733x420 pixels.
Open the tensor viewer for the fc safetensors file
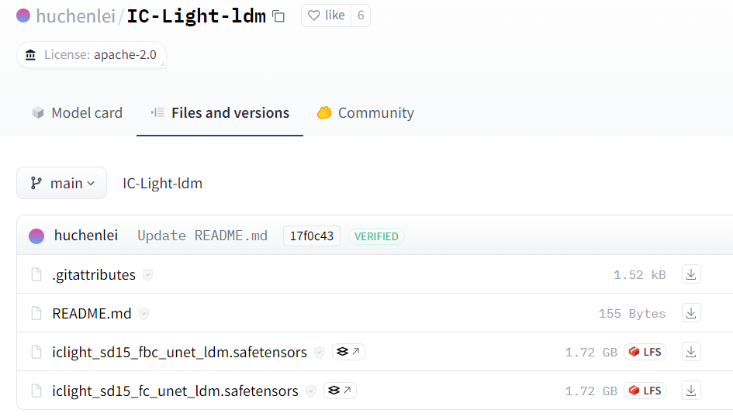coord(340,390)
